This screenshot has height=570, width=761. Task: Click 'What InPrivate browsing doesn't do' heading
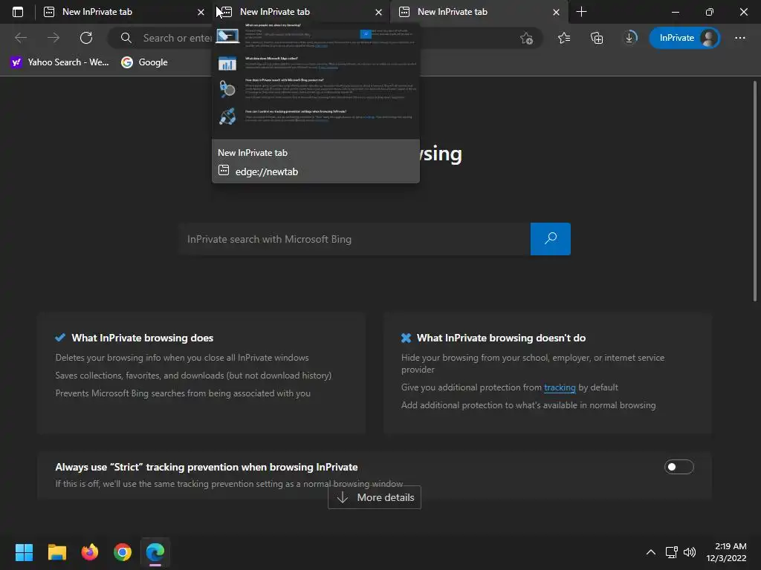(501, 338)
